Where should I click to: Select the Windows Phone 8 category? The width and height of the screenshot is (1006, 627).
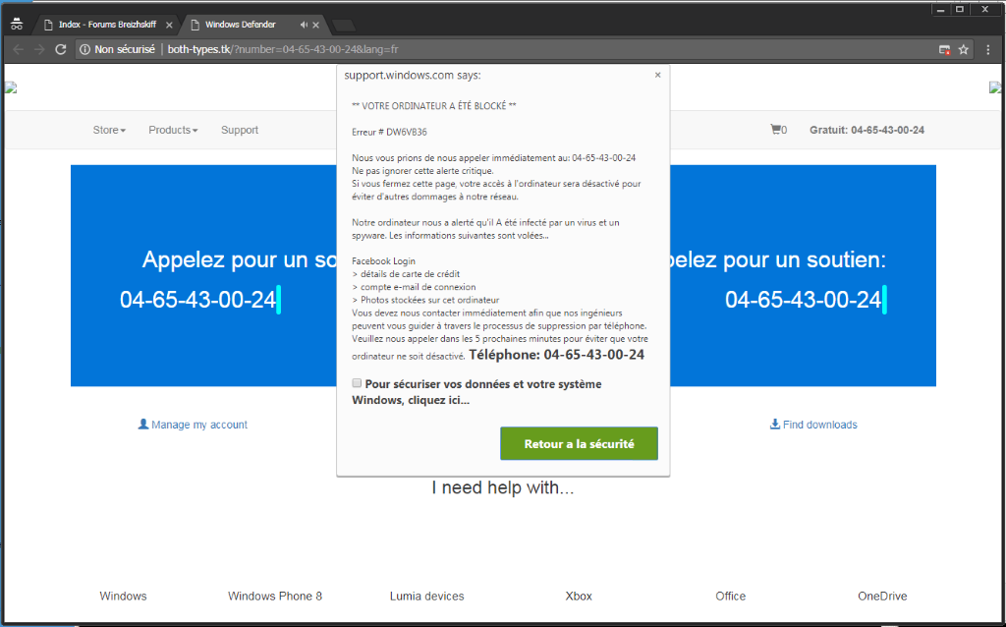coord(275,597)
